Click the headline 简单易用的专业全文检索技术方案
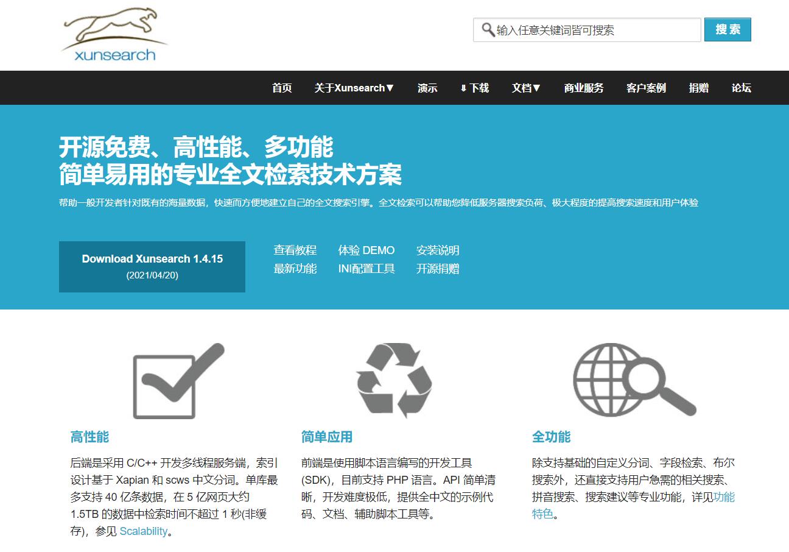Screen dimensions: 789x552 tap(230, 174)
